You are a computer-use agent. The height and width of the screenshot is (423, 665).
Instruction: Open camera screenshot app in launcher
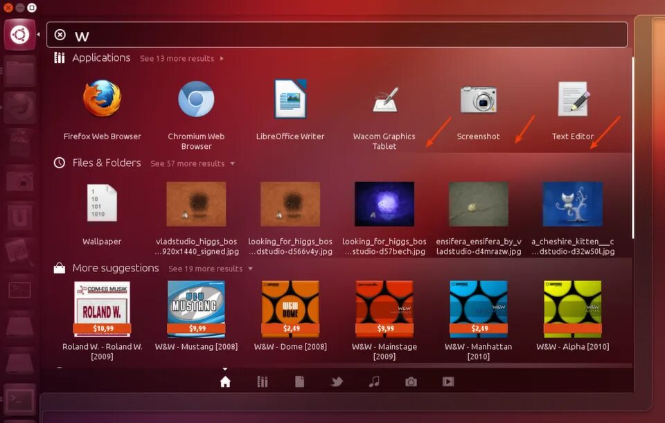[19, 181]
